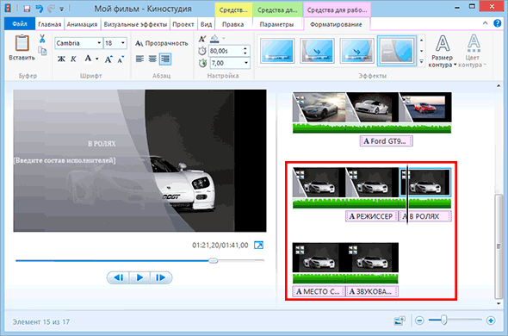Viewport: 508px width, 336px height.
Task: Open the background color dropdown arrow
Action: (x=224, y=39)
